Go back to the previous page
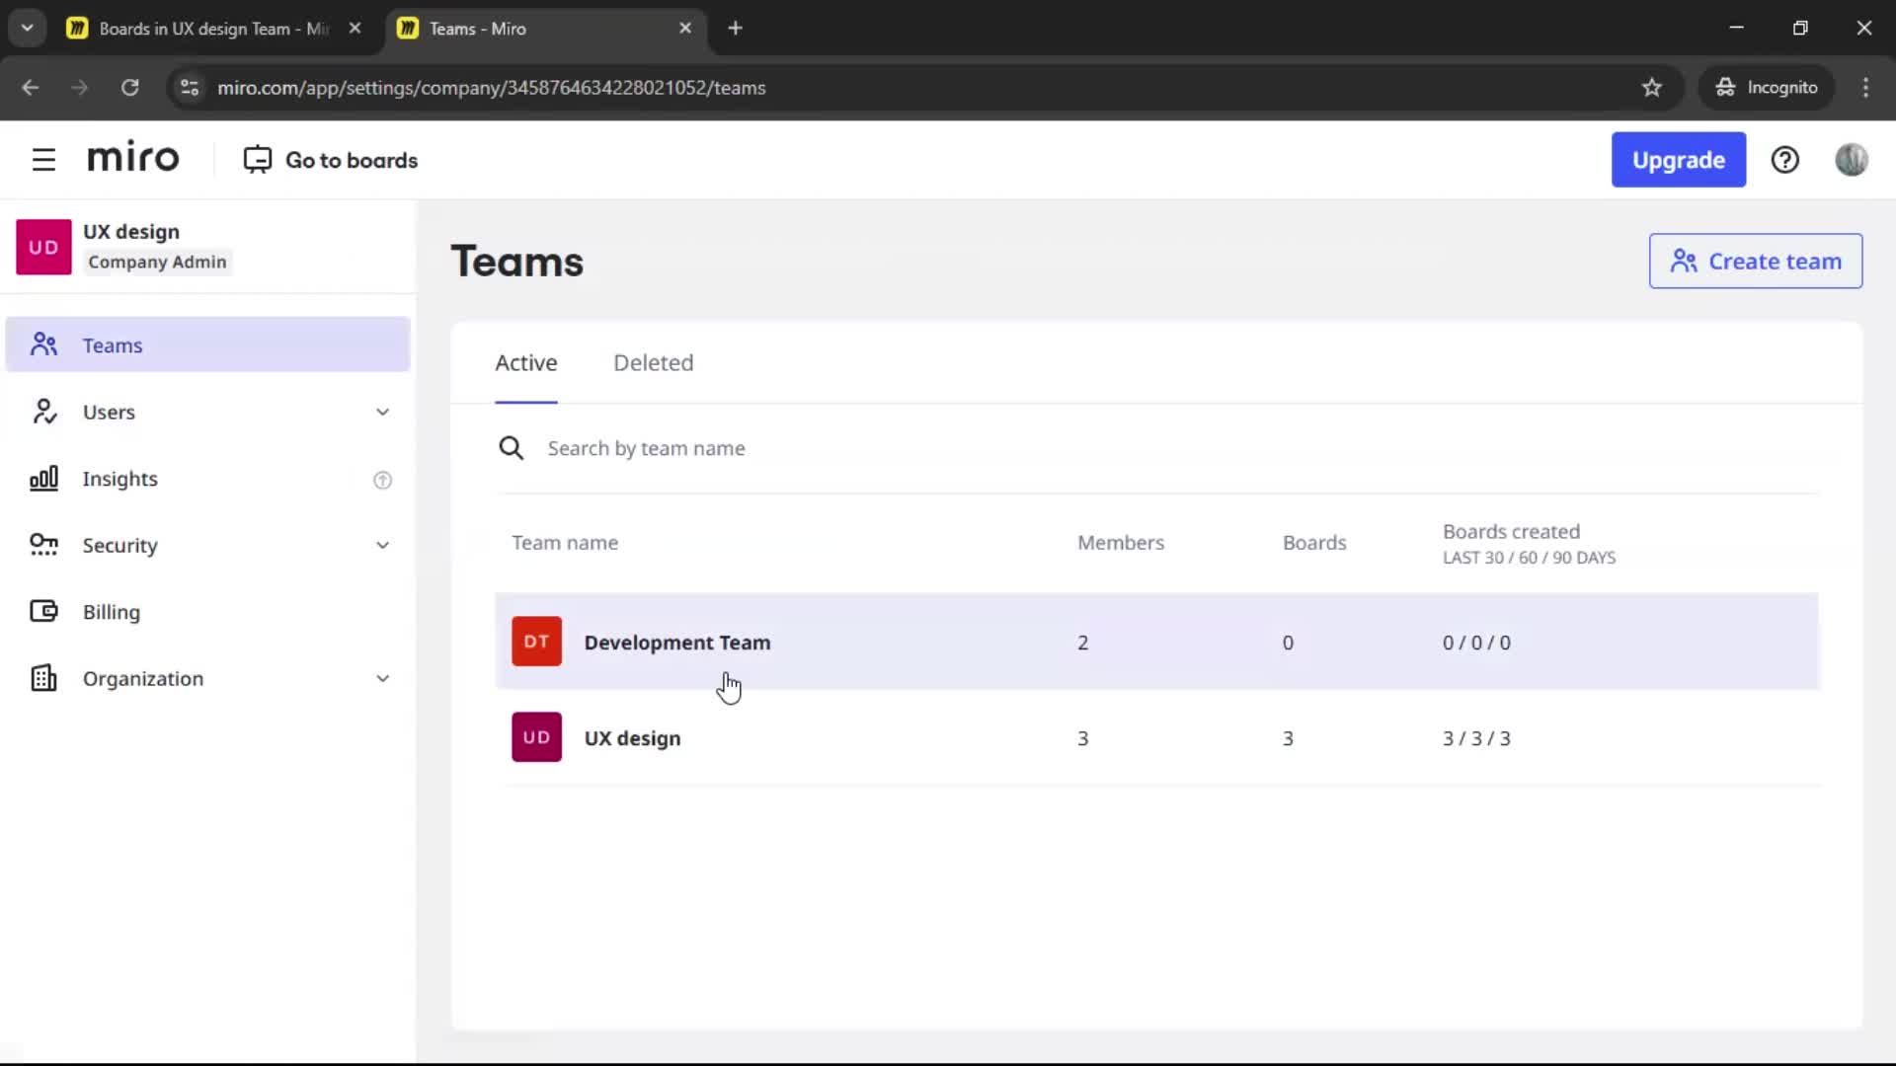This screenshot has width=1896, height=1066. [x=31, y=88]
